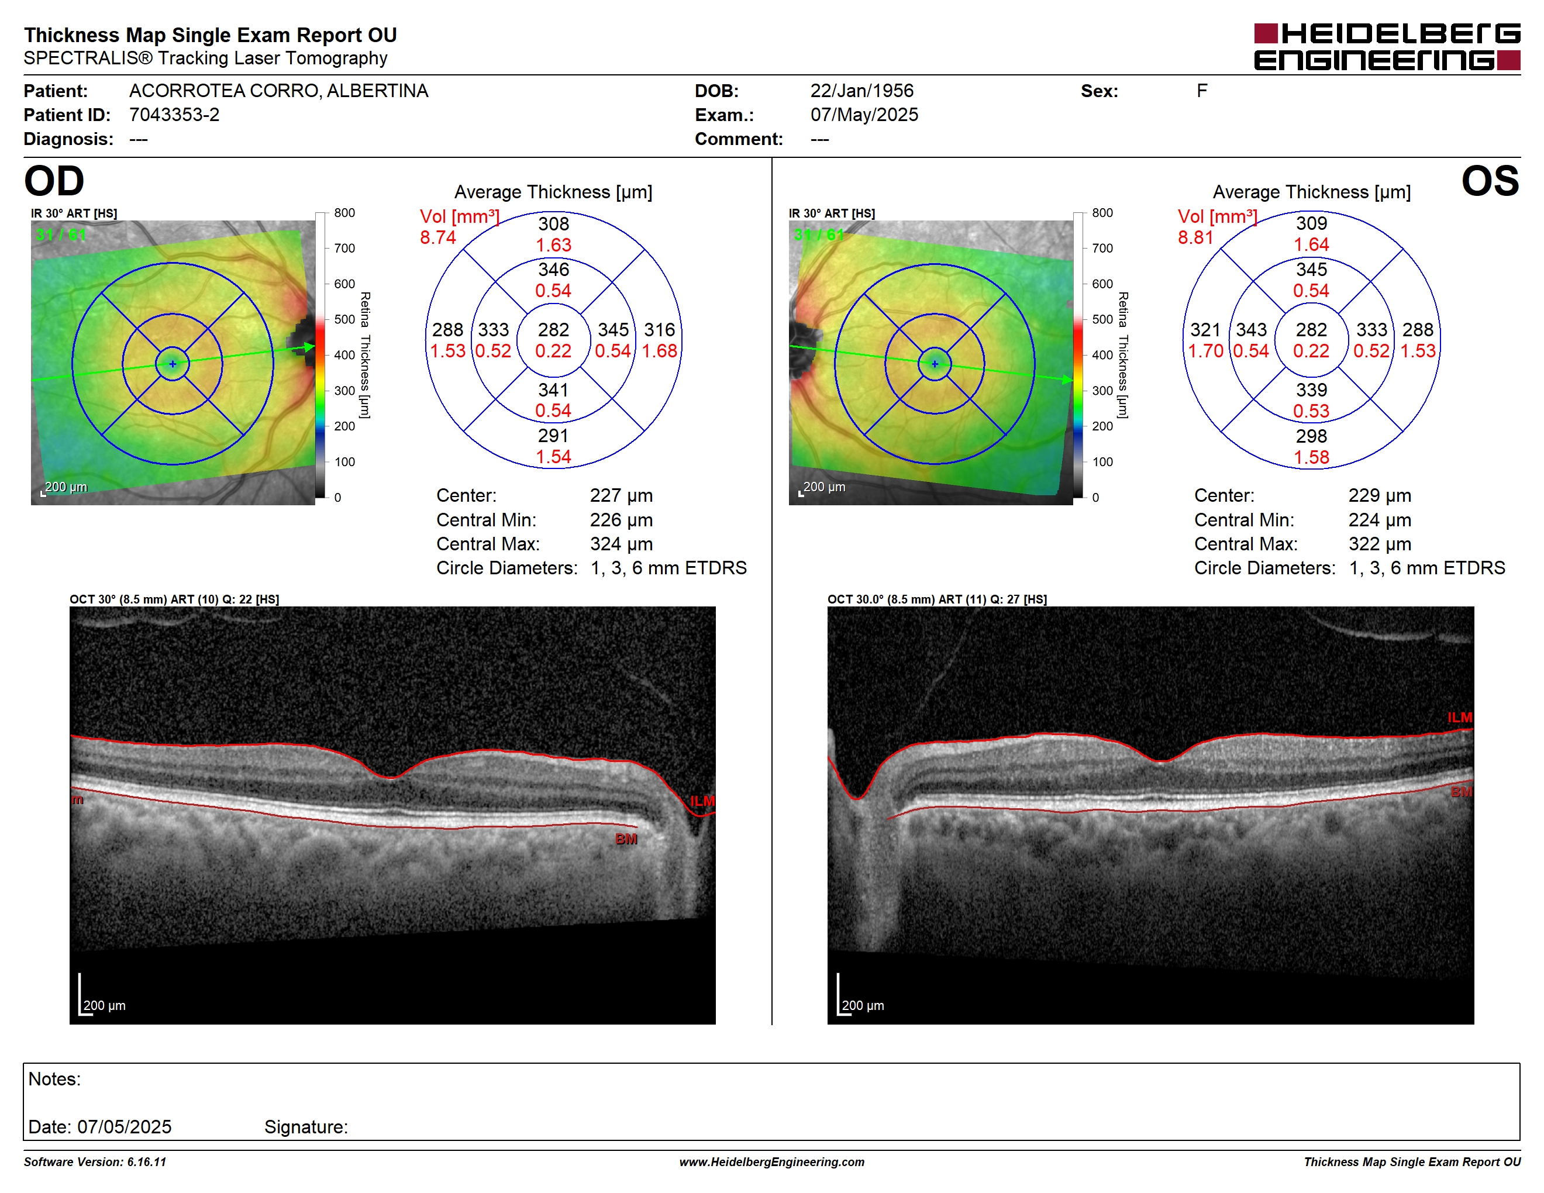Open the OS infrared thickness map image
This screenshot has width=1544, height=1193.
pos(931,363)
